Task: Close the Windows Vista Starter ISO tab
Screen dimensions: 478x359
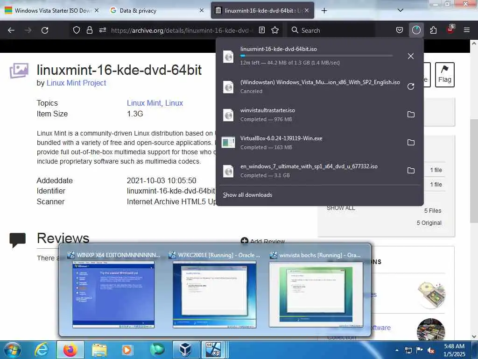Action: [97, 10]
